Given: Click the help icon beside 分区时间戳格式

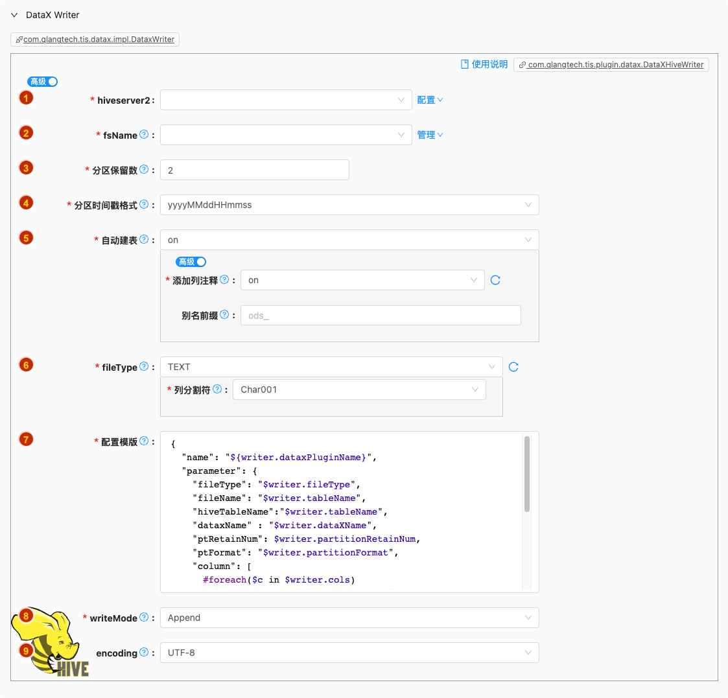Looking at the screenshot, I should click(x=144, y=205).
